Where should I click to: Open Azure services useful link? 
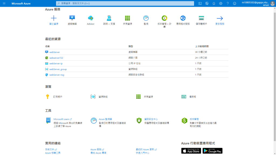click(x=97, y=150)
